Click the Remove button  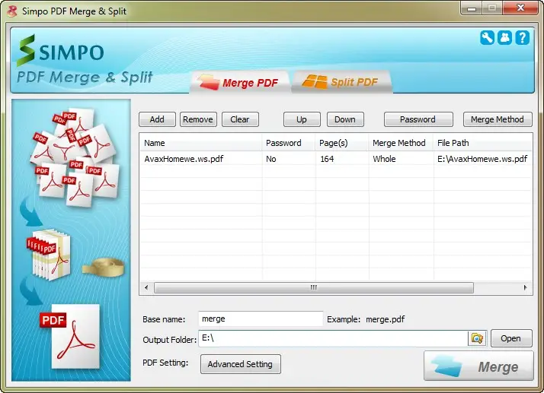(198, 119)
